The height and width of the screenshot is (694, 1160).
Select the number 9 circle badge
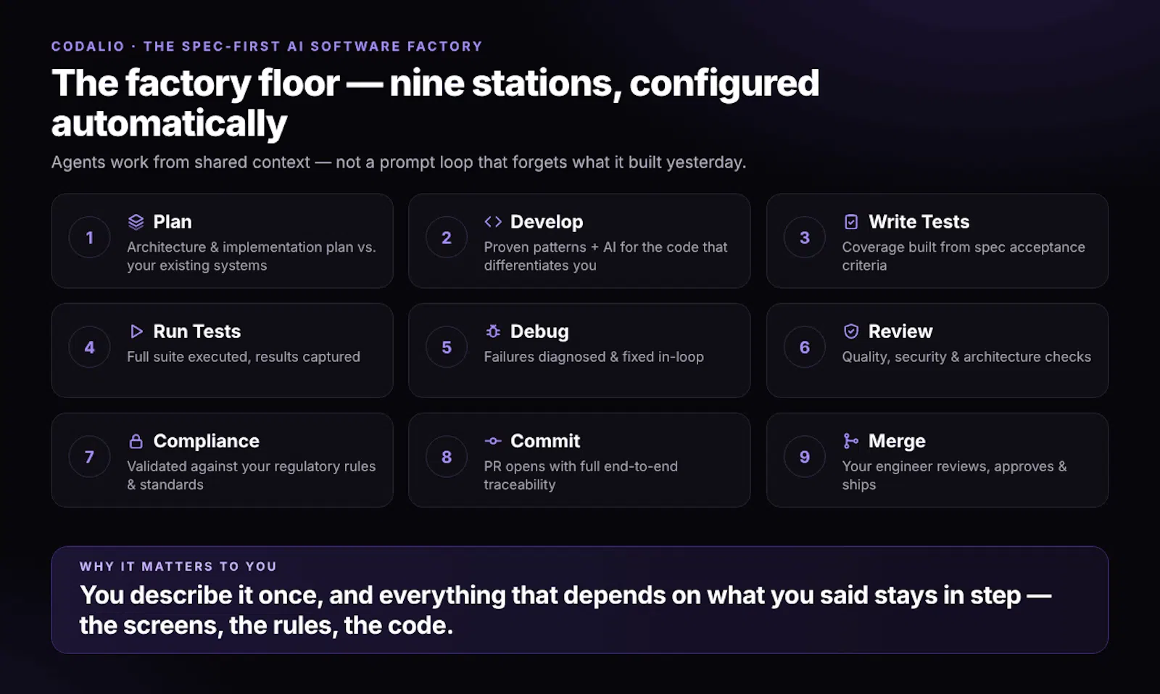[x=805, y=457]
